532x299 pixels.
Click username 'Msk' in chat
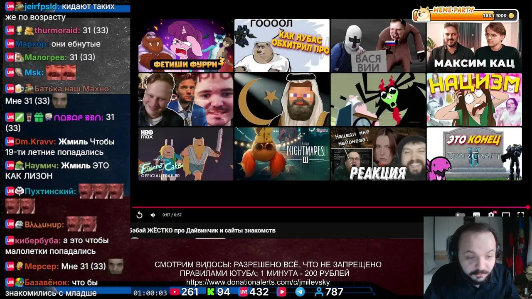(34, 73)
